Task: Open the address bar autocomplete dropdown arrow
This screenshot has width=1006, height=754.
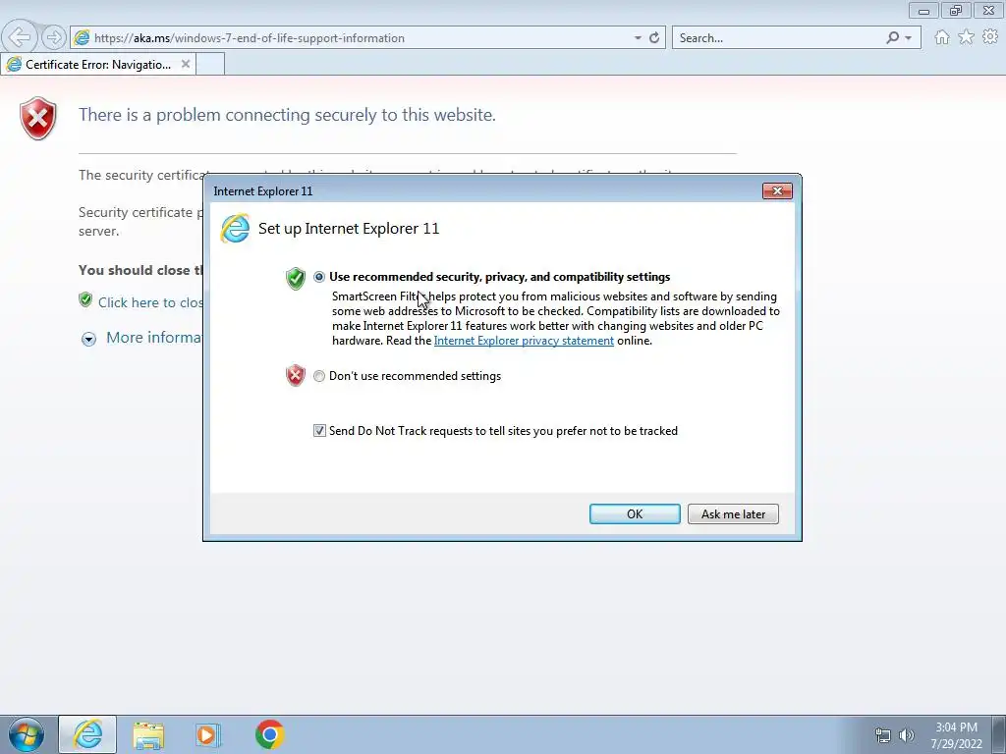Action: click(x=637, y=38)
